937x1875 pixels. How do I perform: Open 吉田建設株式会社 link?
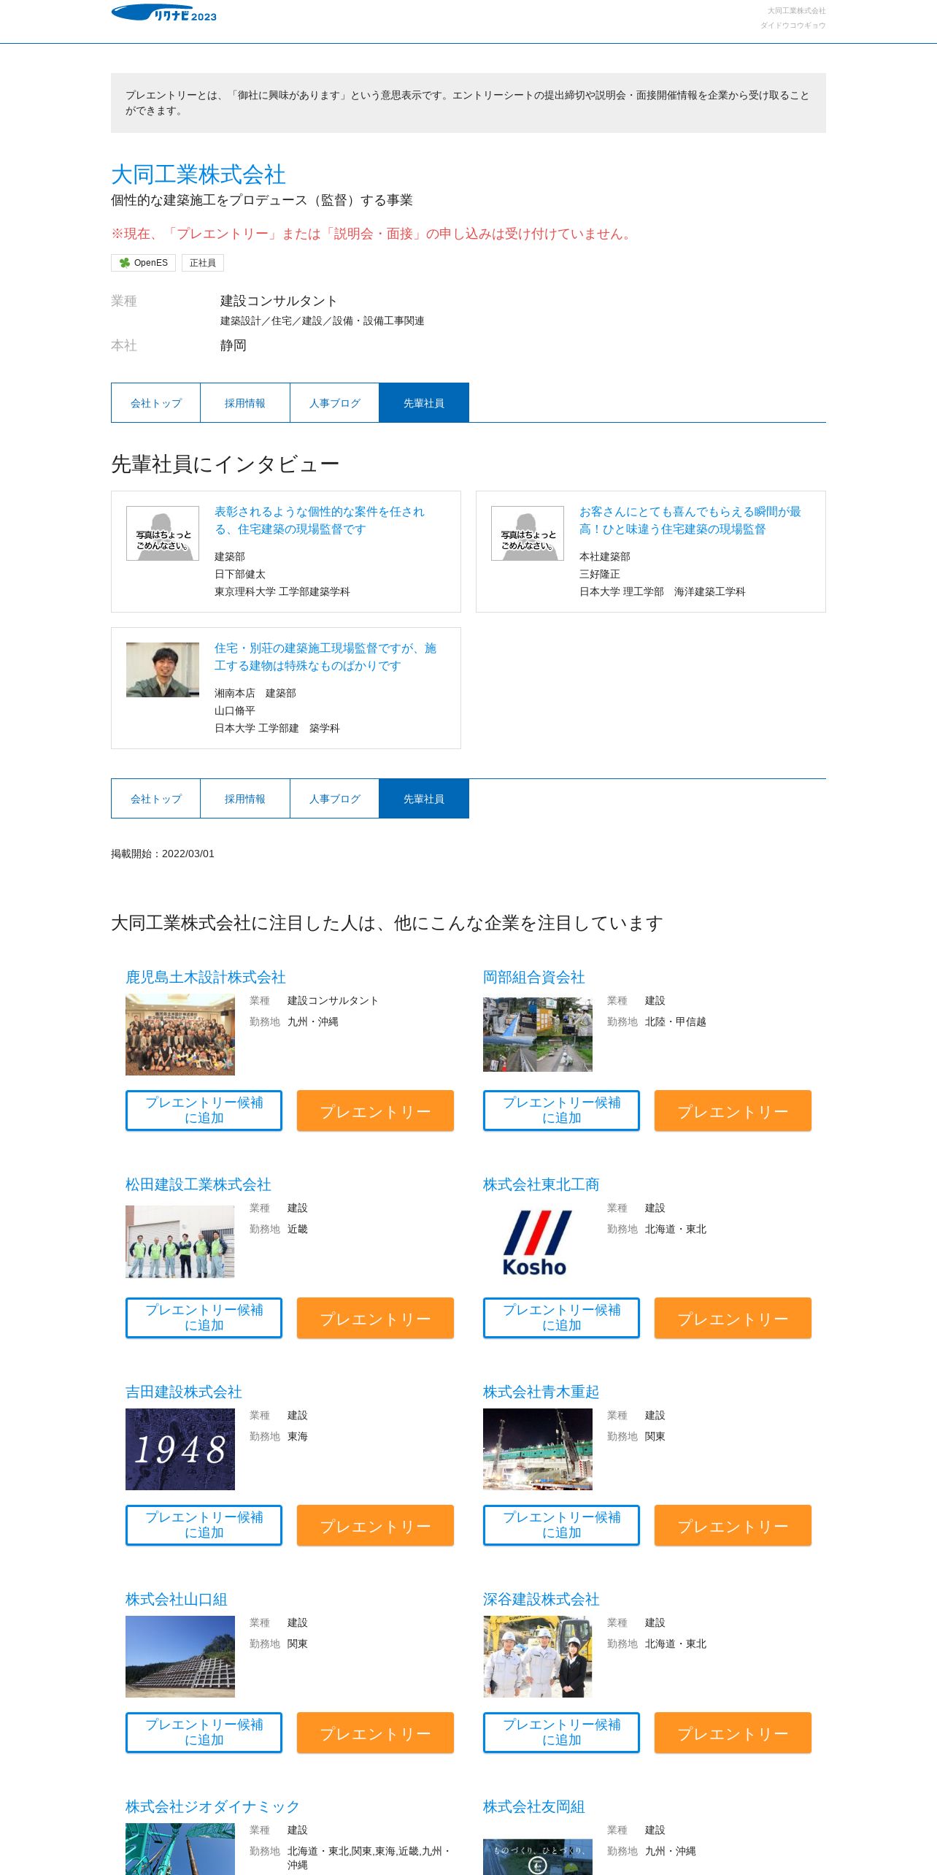(x=183, y=1392)
